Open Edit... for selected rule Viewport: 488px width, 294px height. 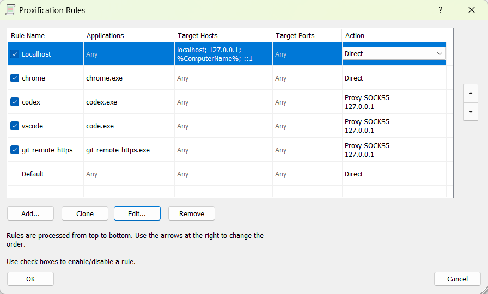137,214
